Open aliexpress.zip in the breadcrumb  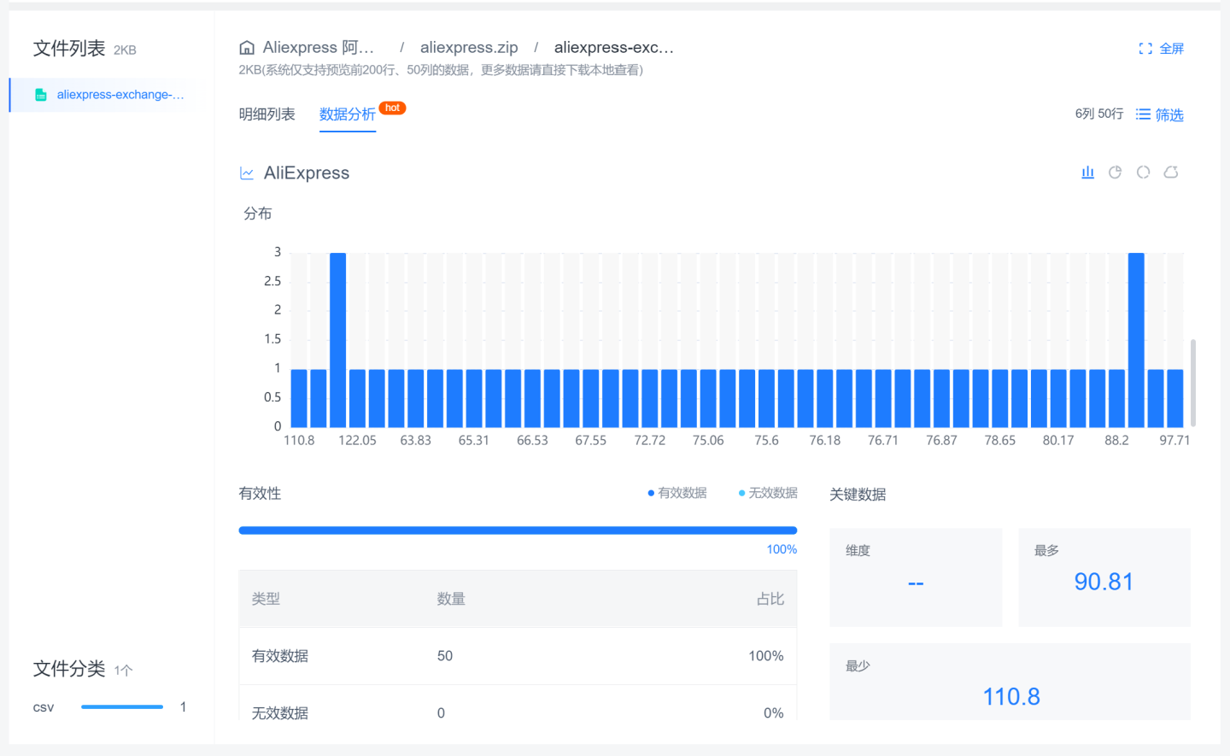coord(469,48)
